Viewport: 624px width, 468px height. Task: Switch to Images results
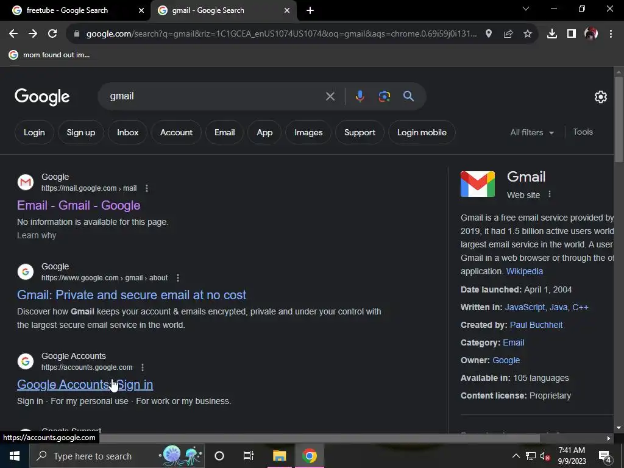pos(308,132)
